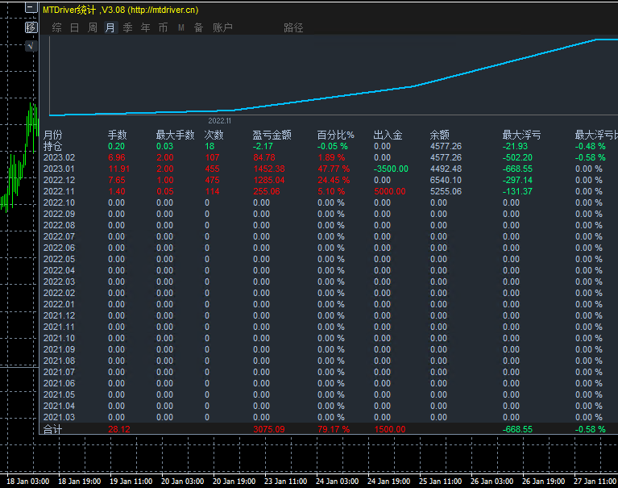Open the 年 yearly statistics tab
Viewport: 618px width, 488px height.
tap(145, 27)
